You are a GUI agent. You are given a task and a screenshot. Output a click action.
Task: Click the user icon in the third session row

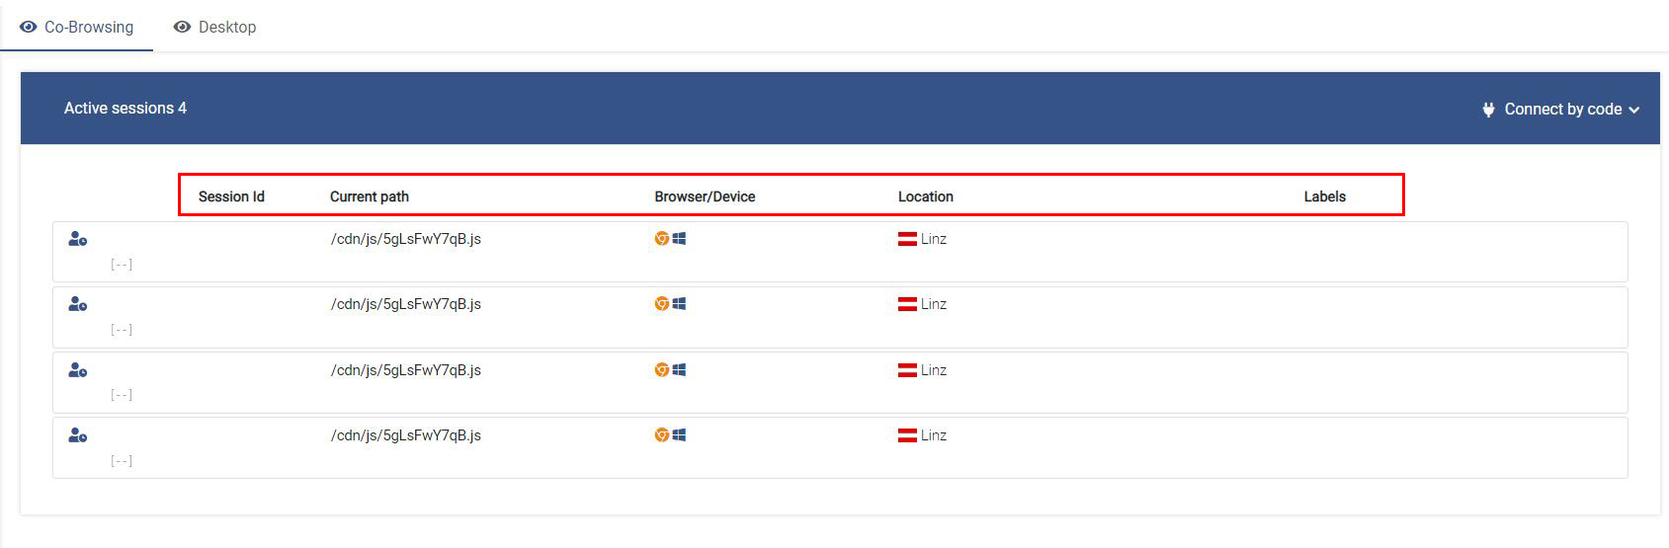tap(77, 370)
